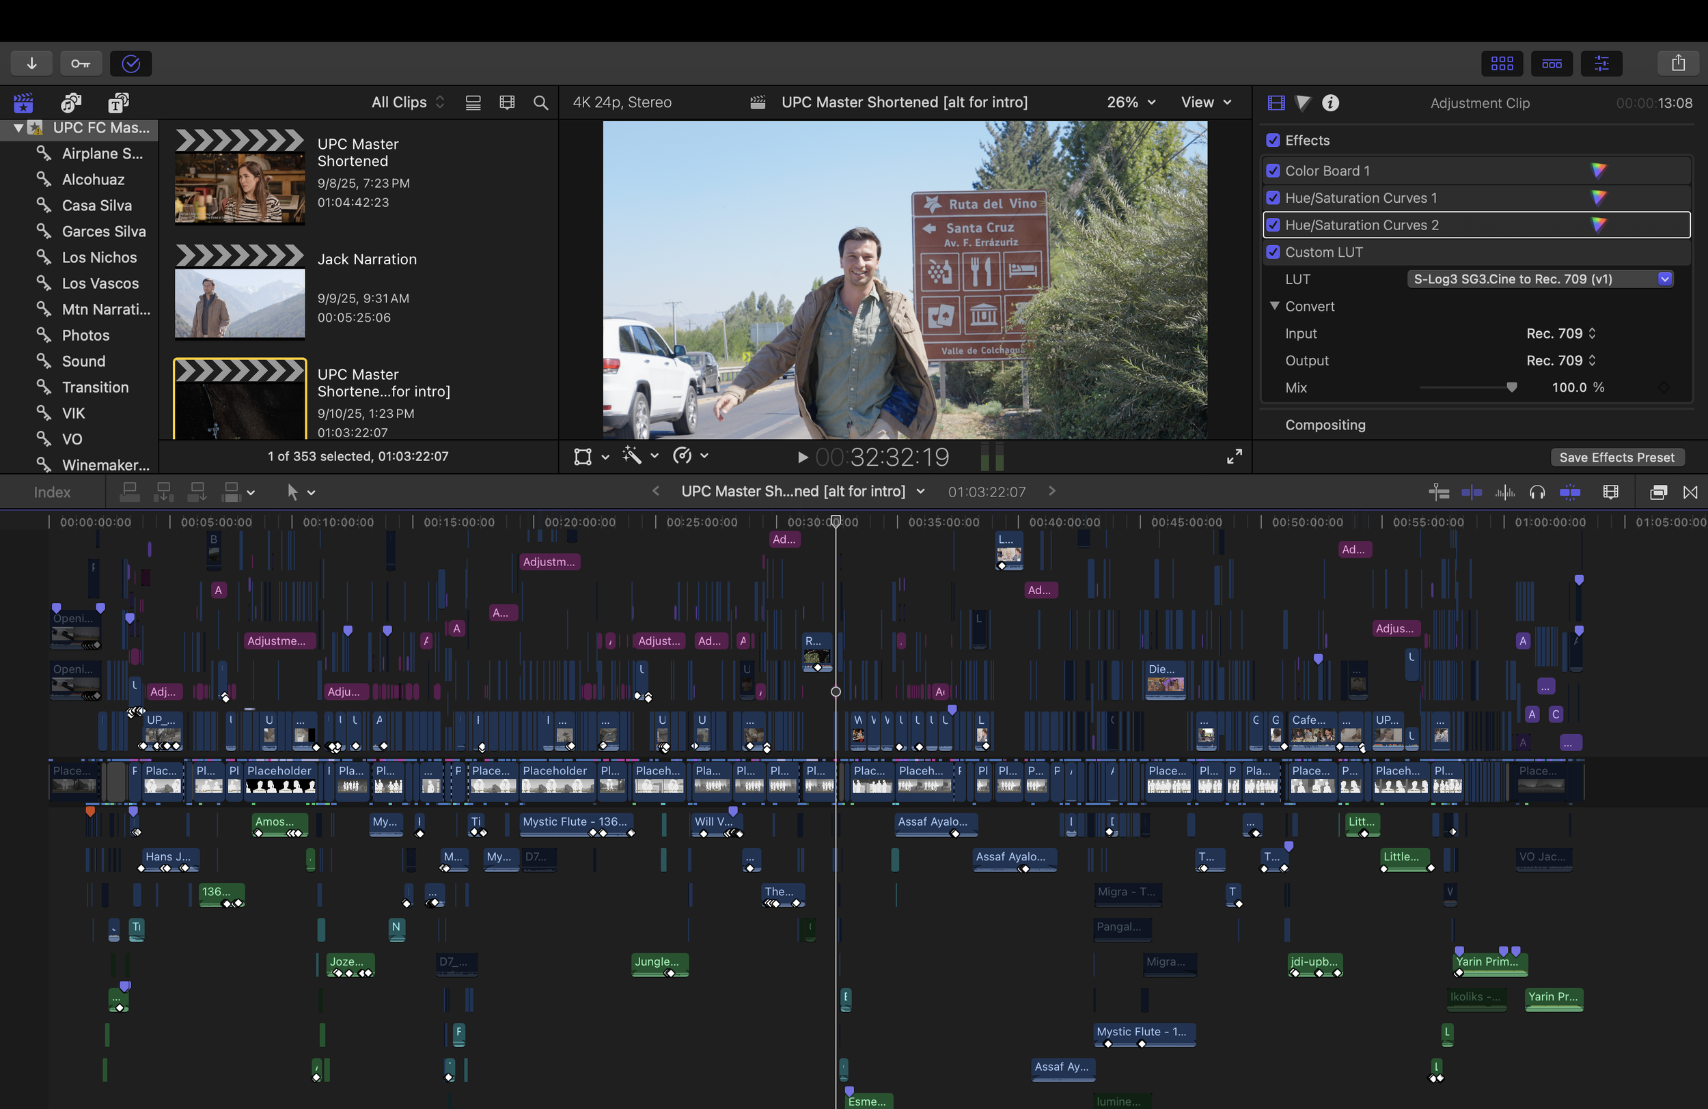Select the Casa Silva keyword collection
Screen dimensions: 1708x1109
[x=97, y=205]
